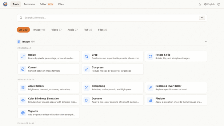Viewport: 224px width, 126px height.
Task: Click 'Reduce file size by quality' description
Action: (x=111, y=71)
